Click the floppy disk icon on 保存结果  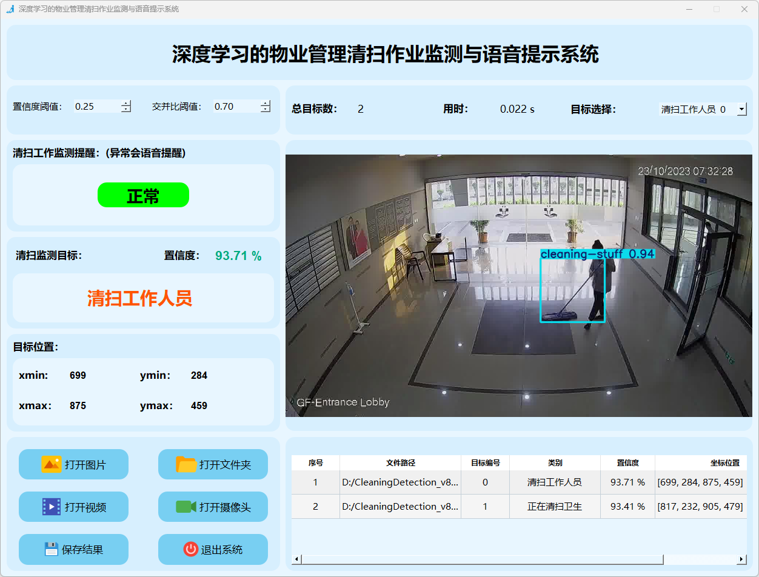(51, 549)
